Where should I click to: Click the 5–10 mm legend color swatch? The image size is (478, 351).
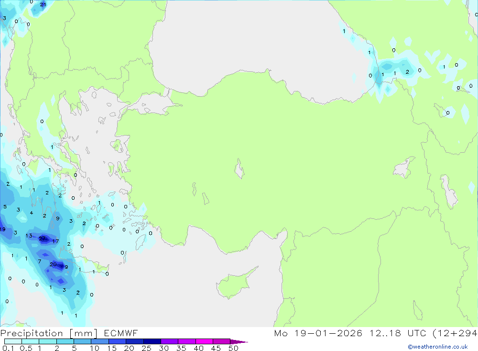pyautogui.click(x=83, y=341)
